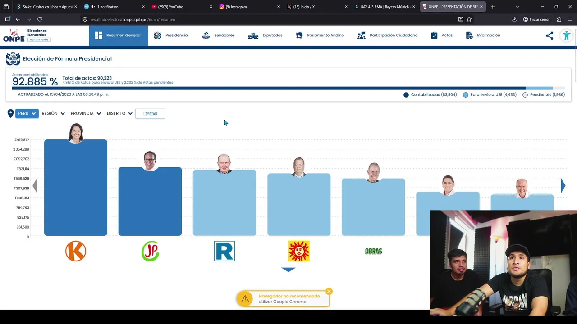Screen dimensions: 577x324
Task: Close the ONPE browser tab
Action: pyautogui.click(x=481, y=7)
